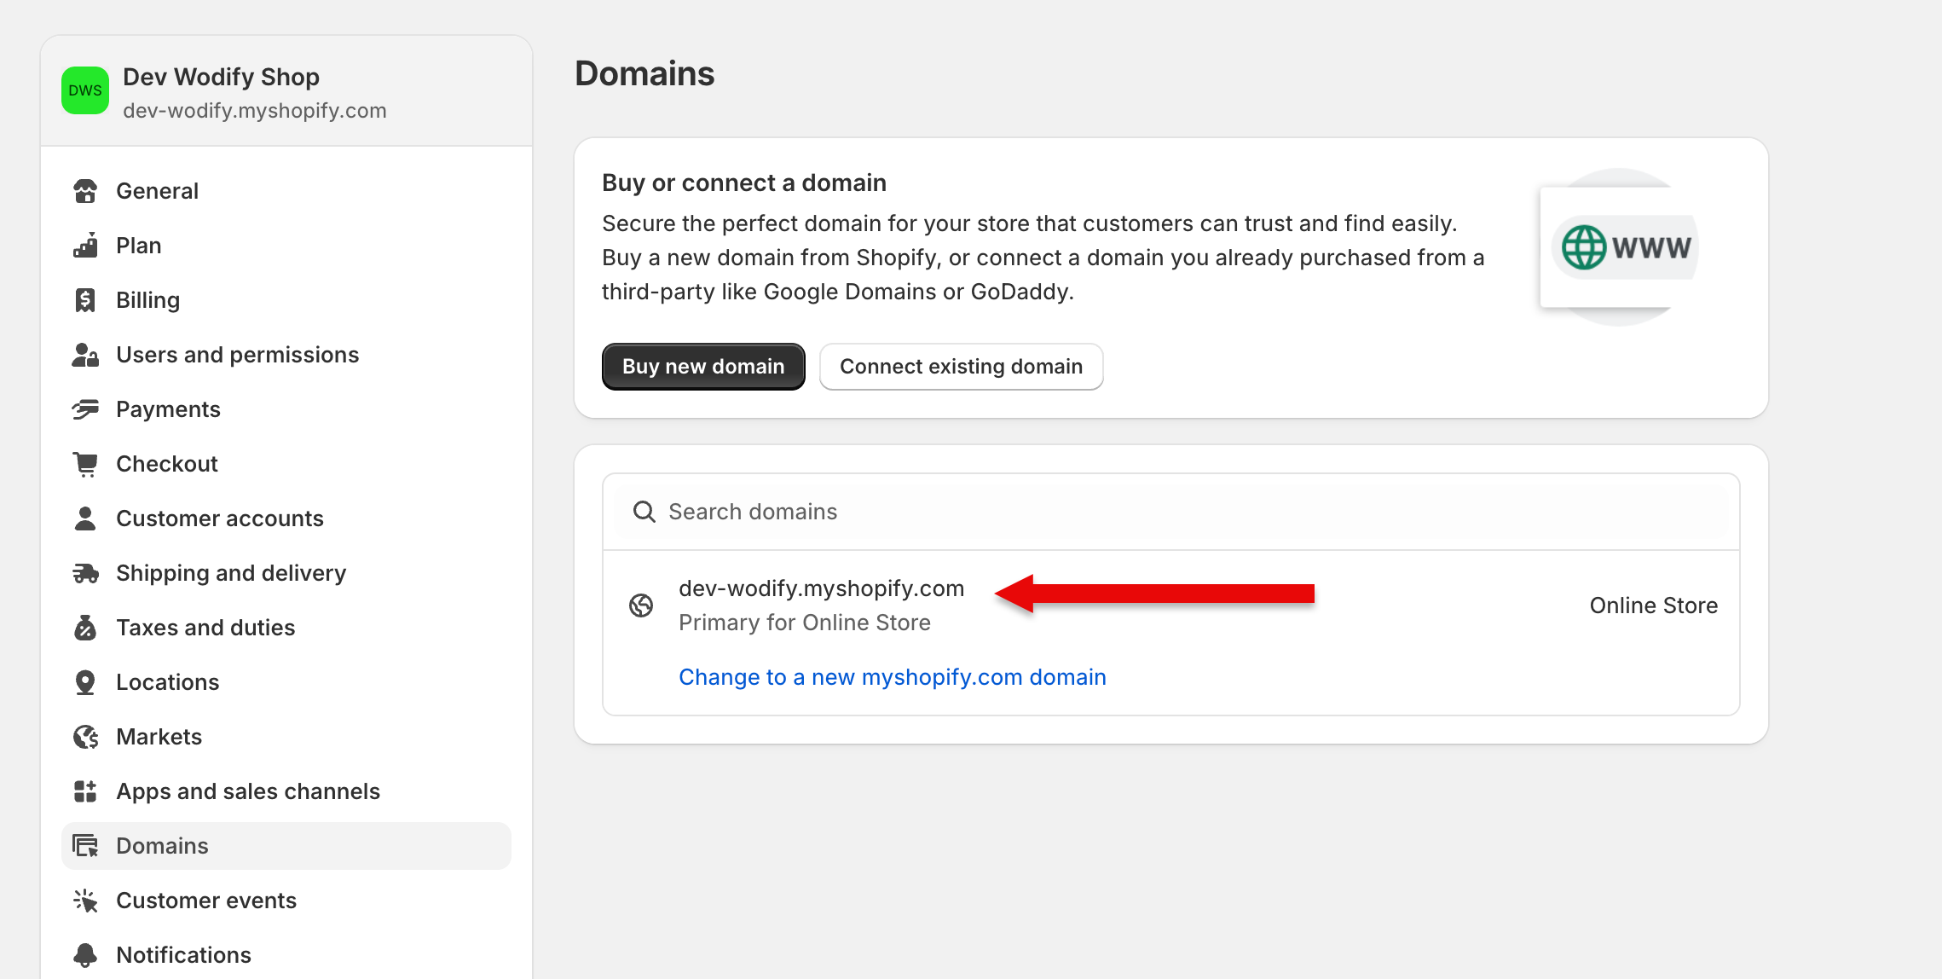Go to Notifications settings
1942x979 pixels.
click(x=286, y=955)
